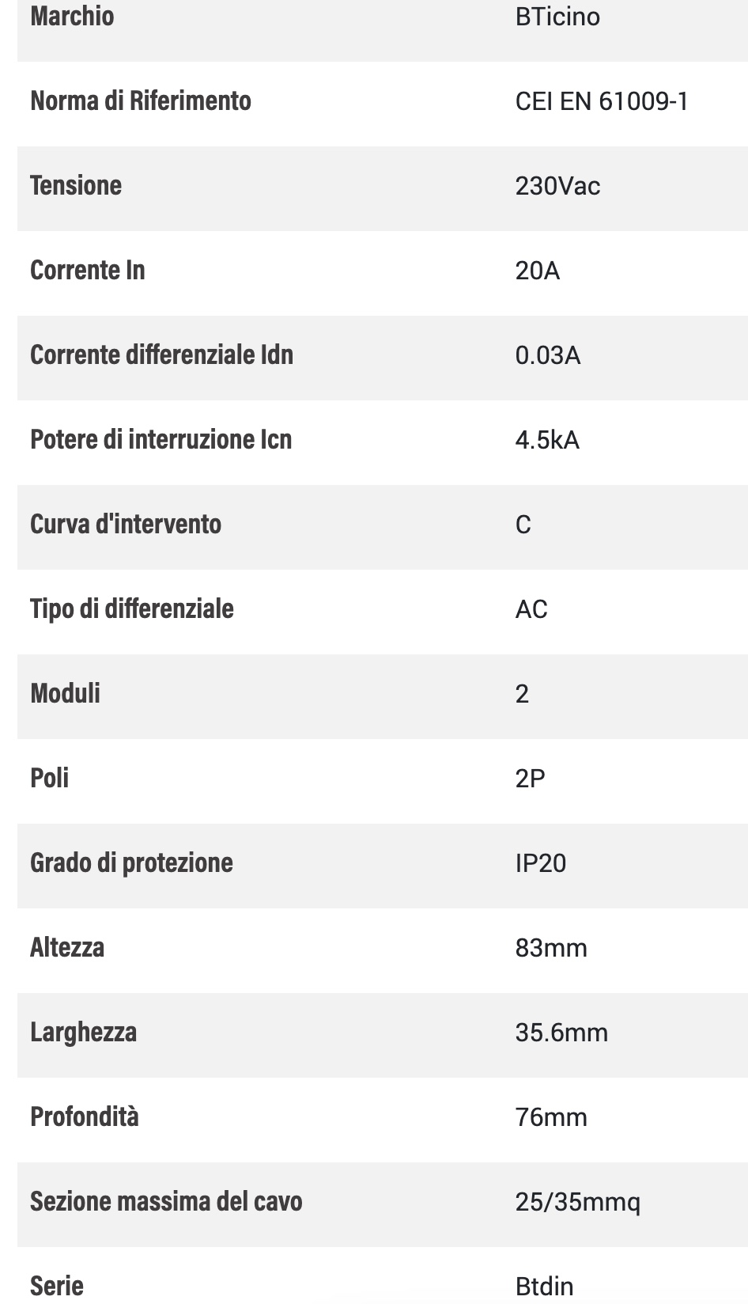Select the AC differential type value
Screen dimensions: 748x1304
[x=531, y=609]
